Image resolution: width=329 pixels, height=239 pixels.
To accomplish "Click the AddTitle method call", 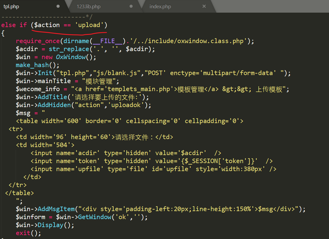I will [52, 97].
